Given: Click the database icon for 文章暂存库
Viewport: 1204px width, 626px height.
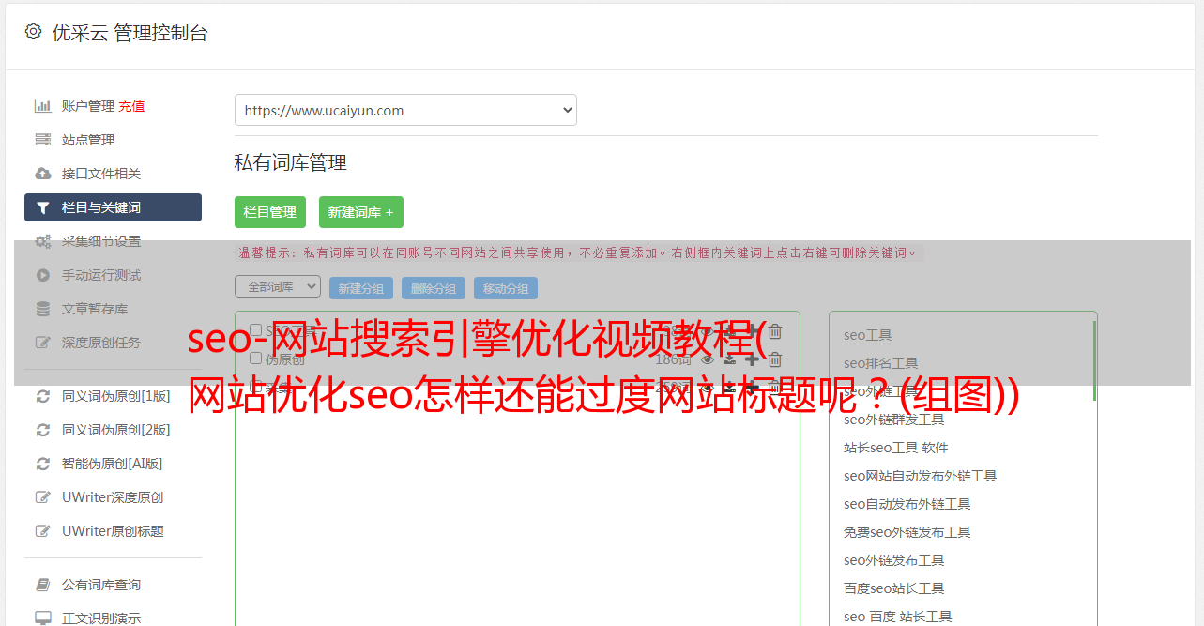Looking at the screenshot, I should click(x=43, y=309).
